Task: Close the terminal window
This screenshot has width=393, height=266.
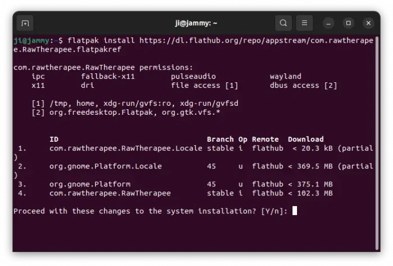Action: click(368, 23)
